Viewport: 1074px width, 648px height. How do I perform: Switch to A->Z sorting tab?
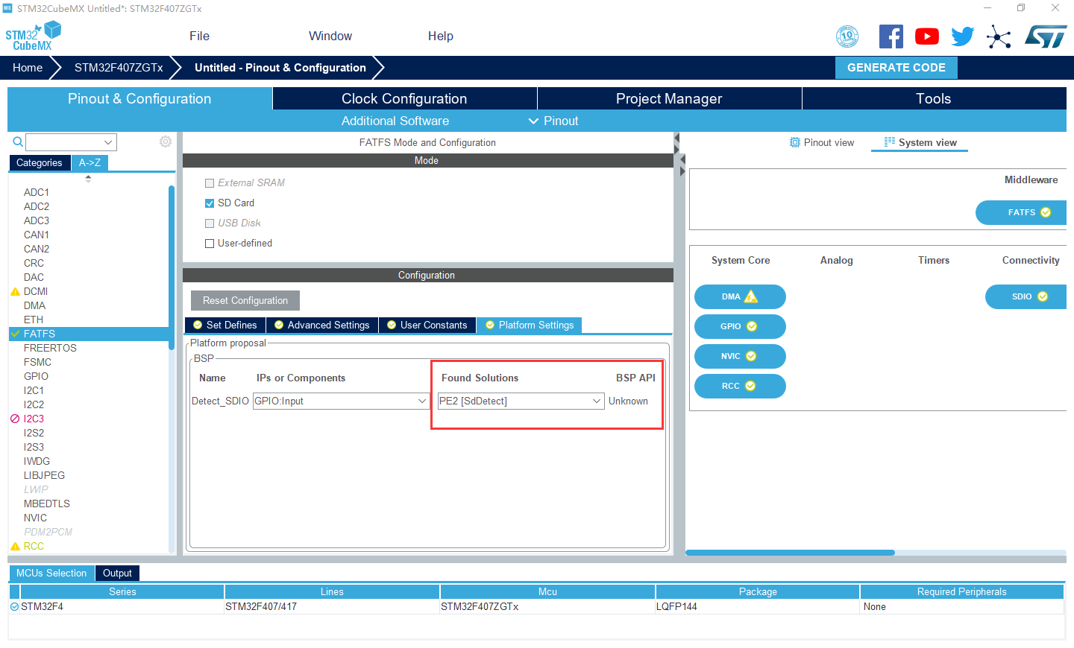(89, 162)
